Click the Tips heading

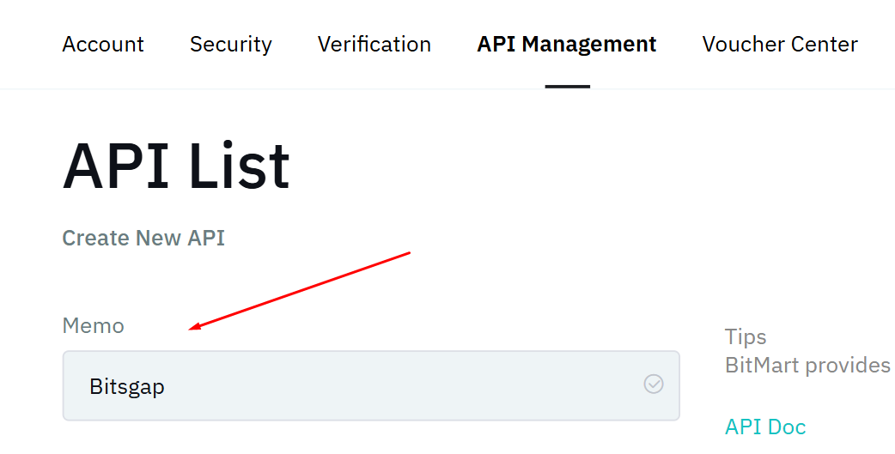pos(746,336)
